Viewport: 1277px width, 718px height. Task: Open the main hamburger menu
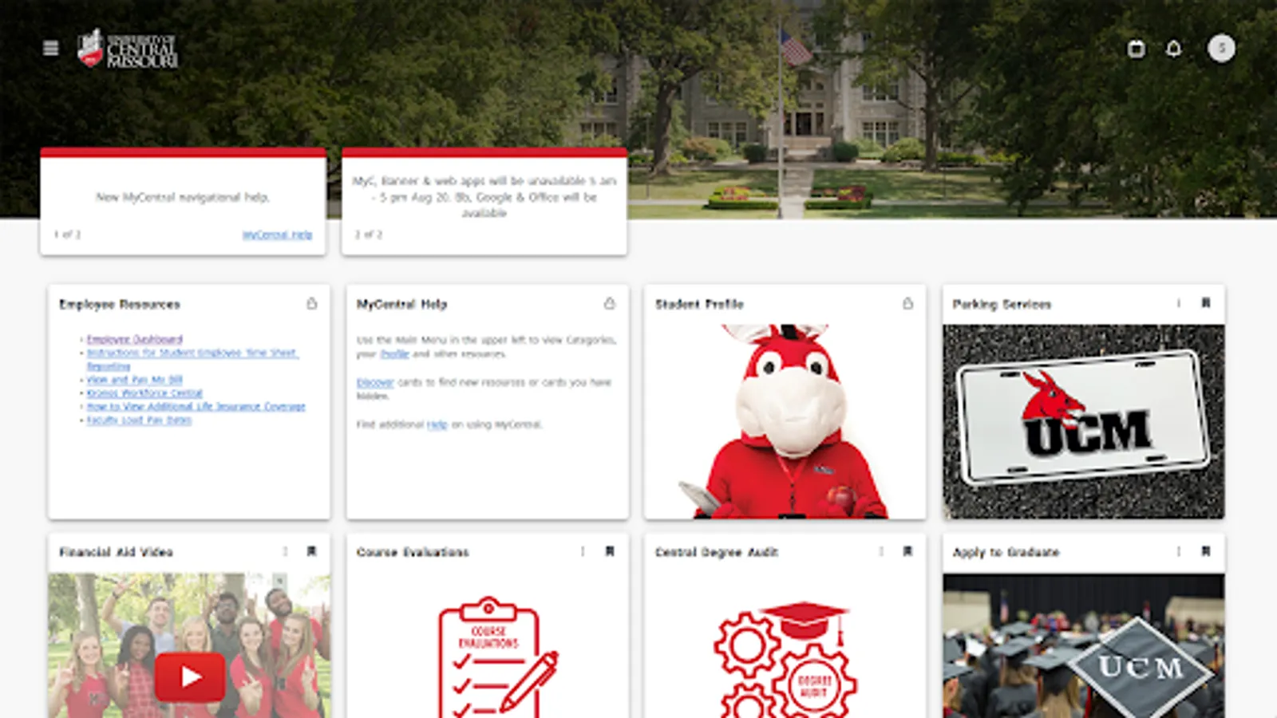pos(51,49)
